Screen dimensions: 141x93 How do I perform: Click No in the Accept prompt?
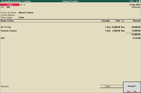tap(135, 91)
